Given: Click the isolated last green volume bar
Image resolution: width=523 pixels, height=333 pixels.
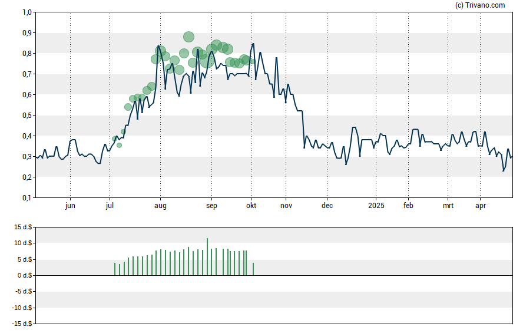Looking at the screenshot, I should [253, 269].
